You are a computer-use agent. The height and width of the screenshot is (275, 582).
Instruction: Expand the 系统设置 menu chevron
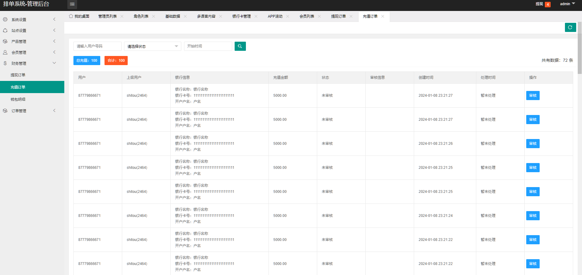point(54,19)
